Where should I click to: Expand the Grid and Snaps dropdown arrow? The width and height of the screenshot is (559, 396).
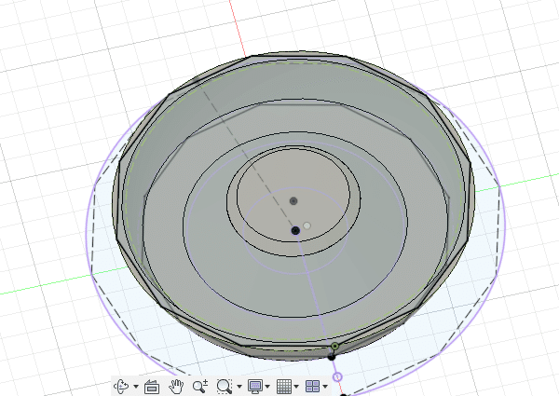pyautogui.click(x=296, y=387)
